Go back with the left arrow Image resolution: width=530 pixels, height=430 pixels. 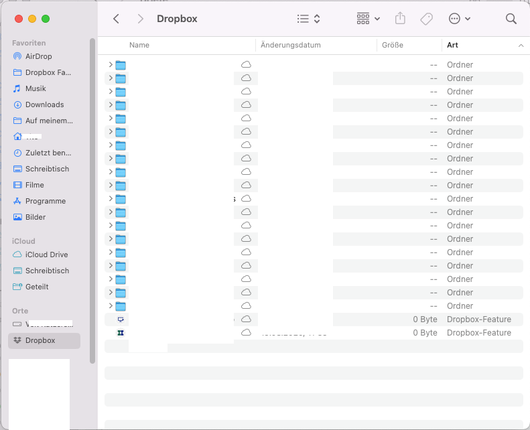pyautogui.click(x=116, y=19)
